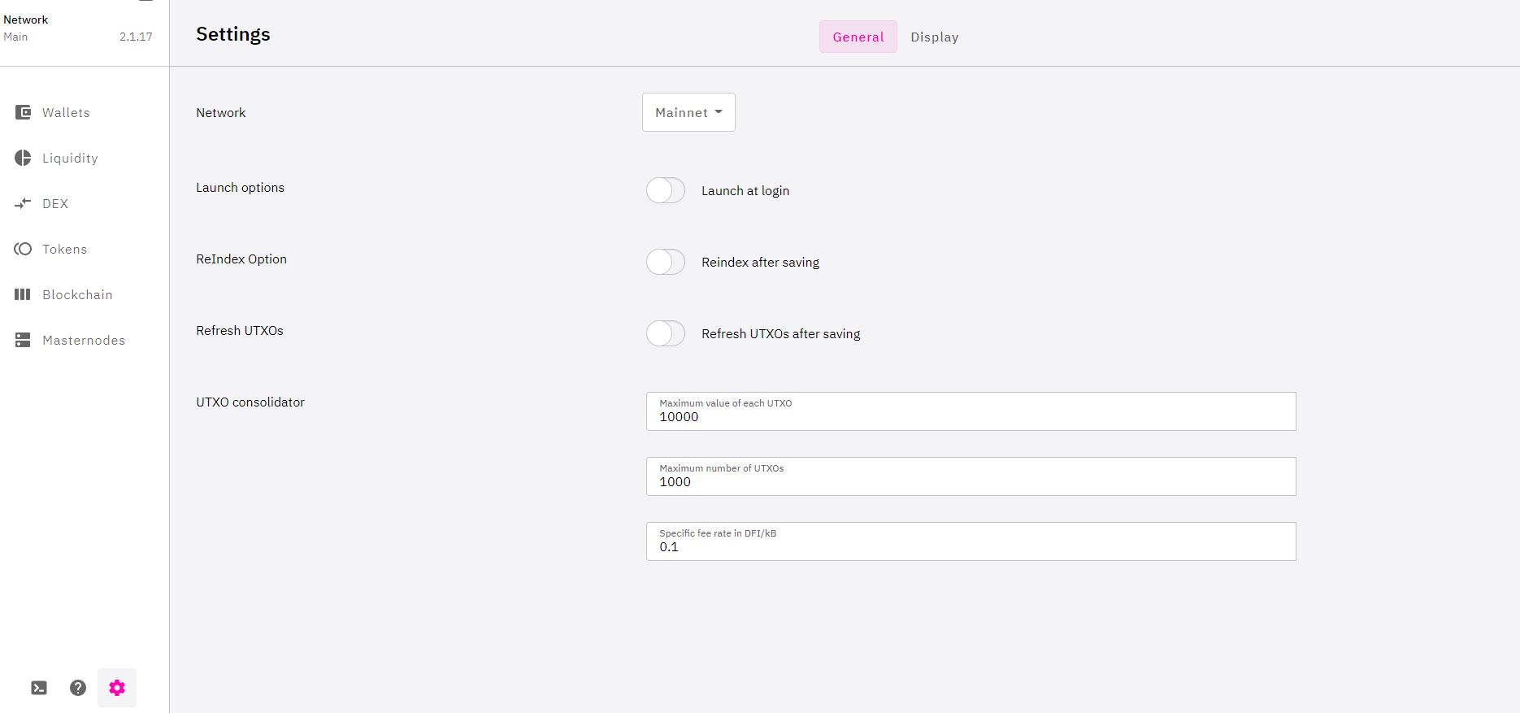Go to Liquidity using the pie-chart icon
Viewport: 1520px width, 713px height.
pos(23,158)
